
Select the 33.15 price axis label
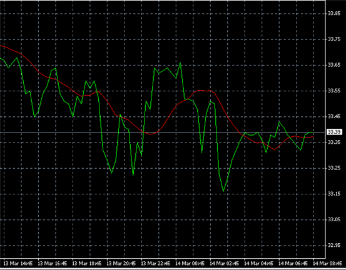point(334,194)
